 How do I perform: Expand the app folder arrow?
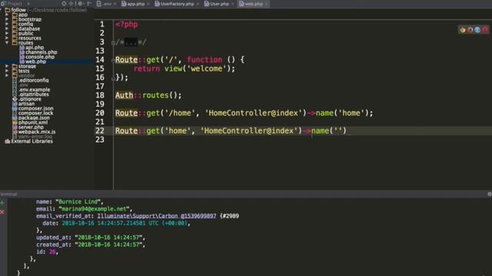[x=7, y=15]
